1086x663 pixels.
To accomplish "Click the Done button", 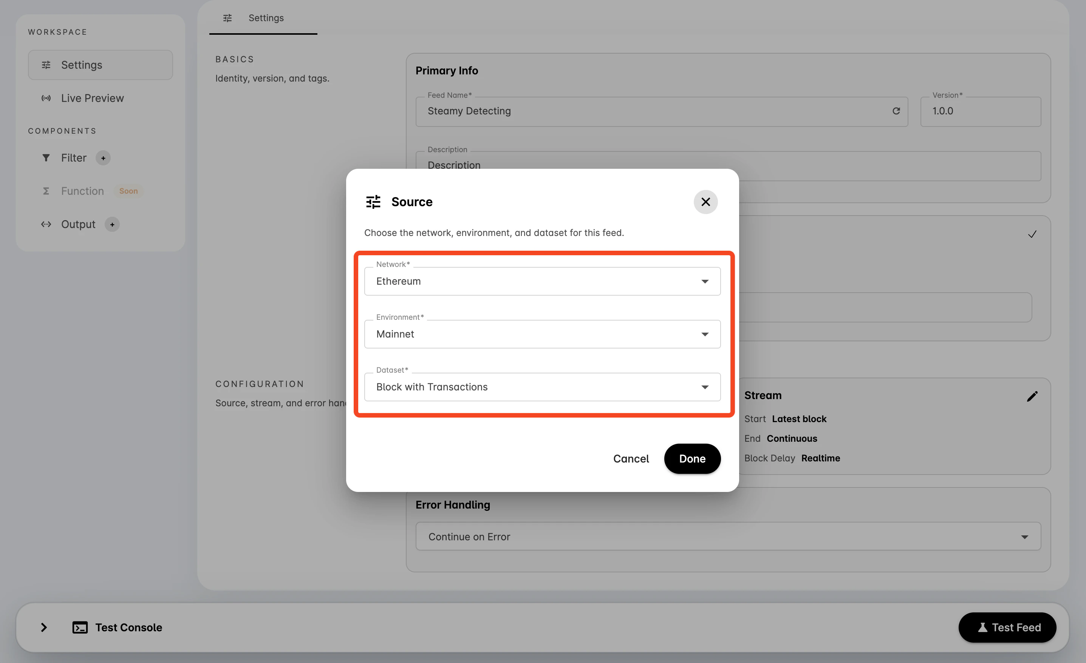I will (x=692, y=459).
